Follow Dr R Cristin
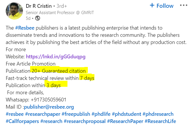This screenshot has width=192, height=125. [162, 6]
